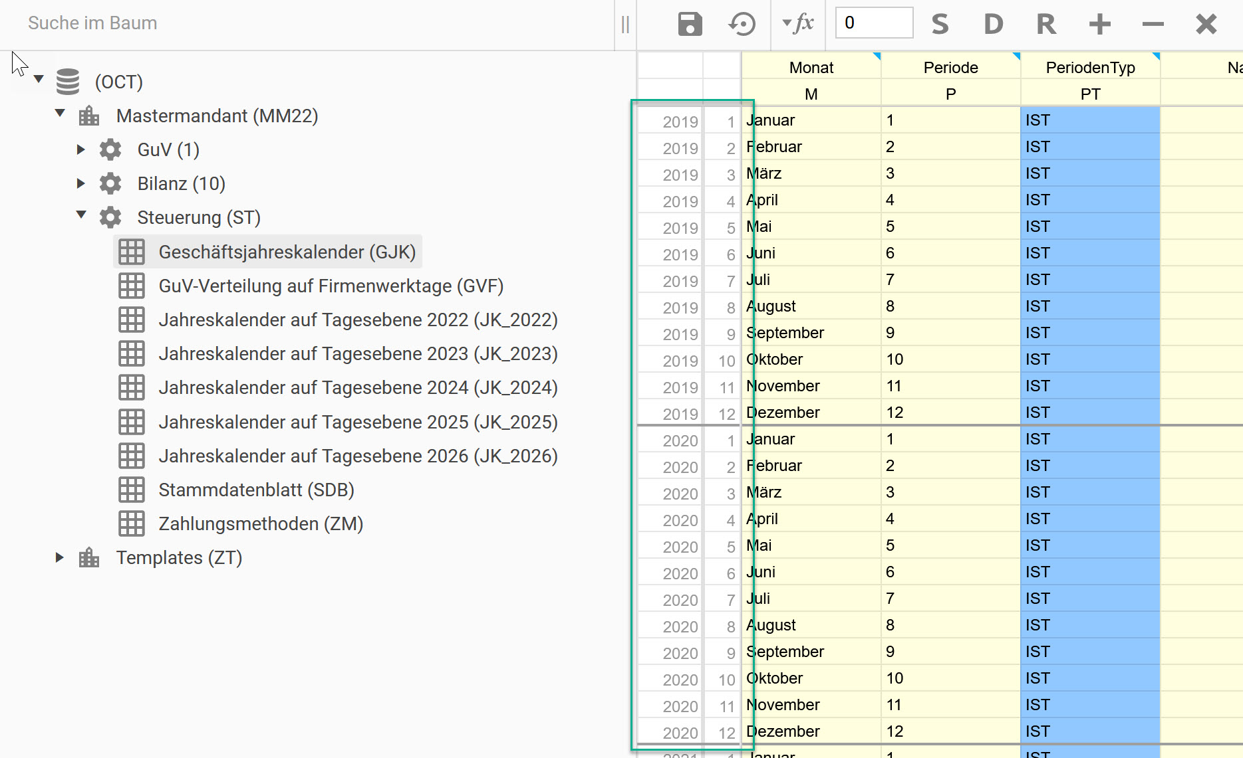The width and height of the screenshot is (1243, 758).
Task: Expand the Templates (ZT) node
Action: pos(60,557)
